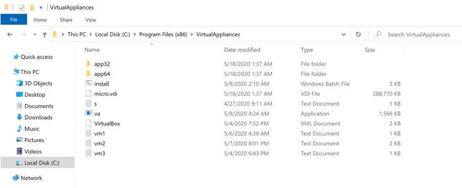This screenshot has width=462, height=188.
Task: Select the micro.vdi file icon
Action: 88,93
